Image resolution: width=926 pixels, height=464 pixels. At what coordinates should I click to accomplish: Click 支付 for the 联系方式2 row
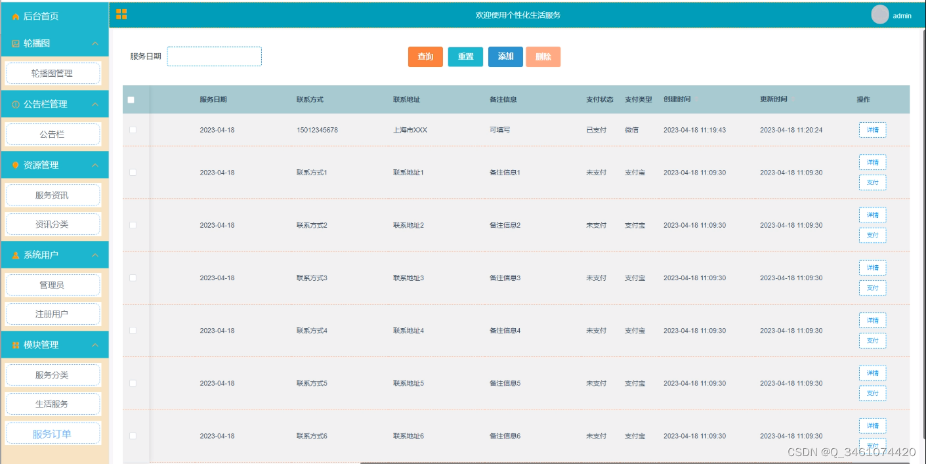pos(872,235)
